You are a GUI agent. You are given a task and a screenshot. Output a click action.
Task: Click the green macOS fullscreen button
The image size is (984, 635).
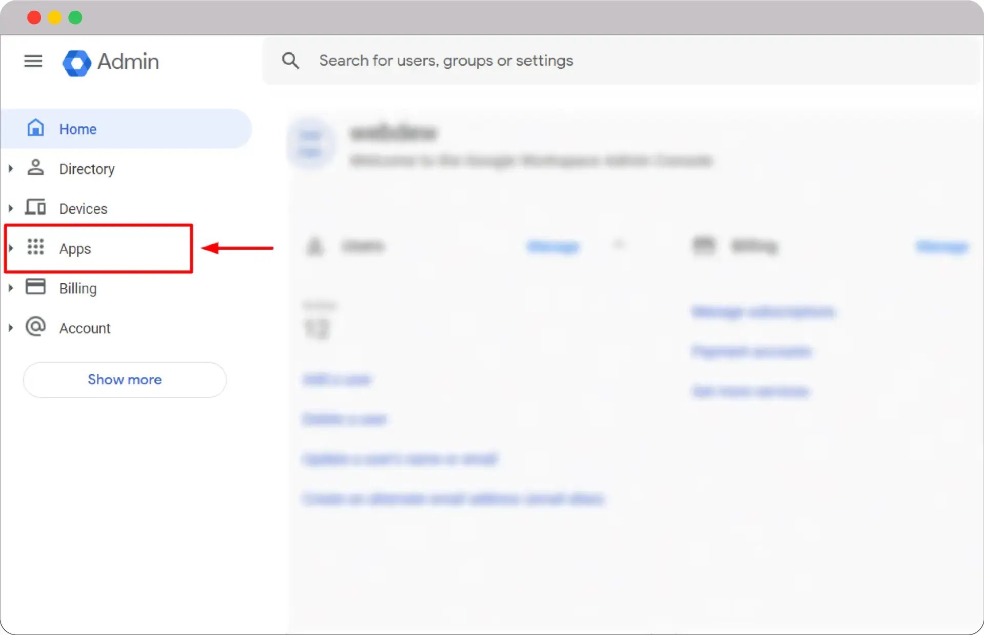[75, 17]
